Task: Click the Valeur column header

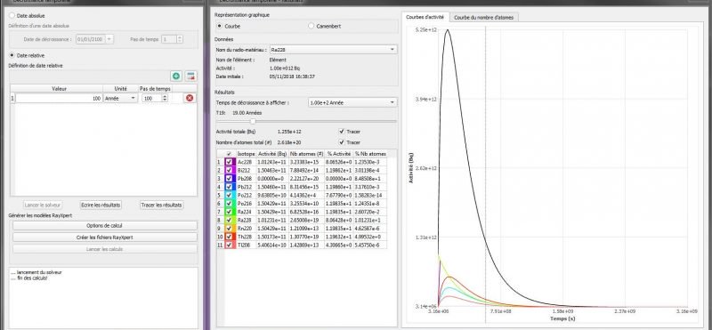Action: click(59, 89)
